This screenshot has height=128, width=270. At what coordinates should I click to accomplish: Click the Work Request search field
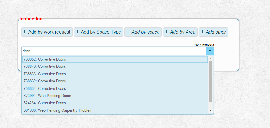pyautogui.click(x=114, y=51)
